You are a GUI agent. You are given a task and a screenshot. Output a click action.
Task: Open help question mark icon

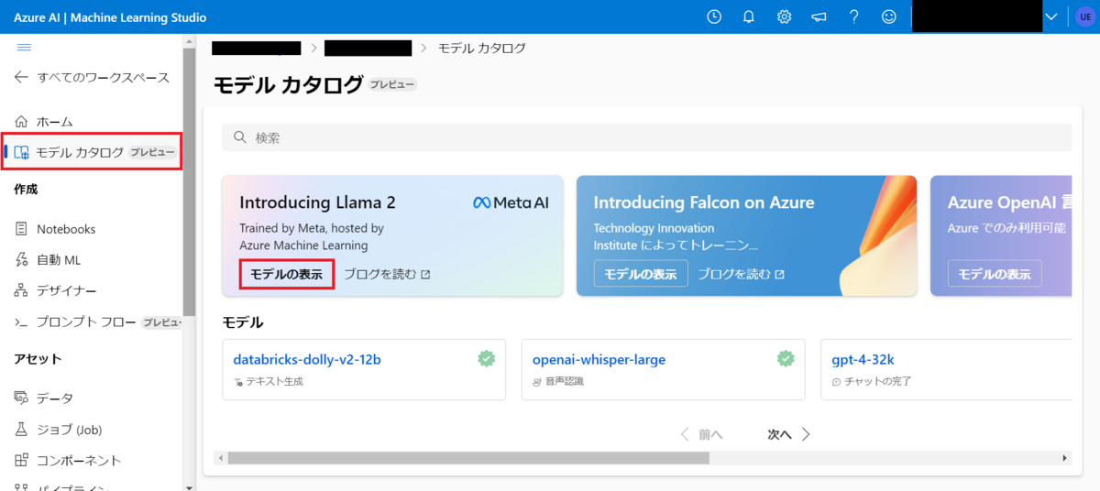point(853,16)
